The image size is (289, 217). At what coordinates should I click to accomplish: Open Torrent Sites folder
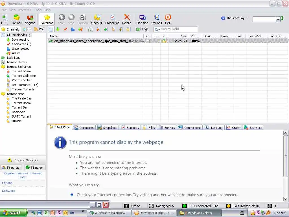click(15, 94)
